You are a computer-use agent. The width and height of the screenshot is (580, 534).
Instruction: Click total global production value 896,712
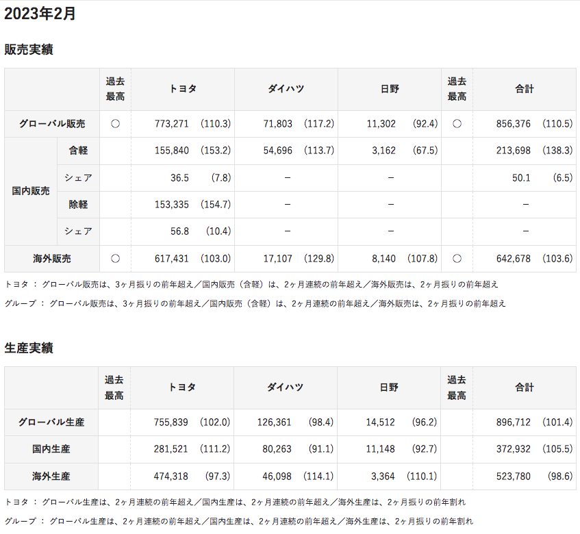click(514, 422)
